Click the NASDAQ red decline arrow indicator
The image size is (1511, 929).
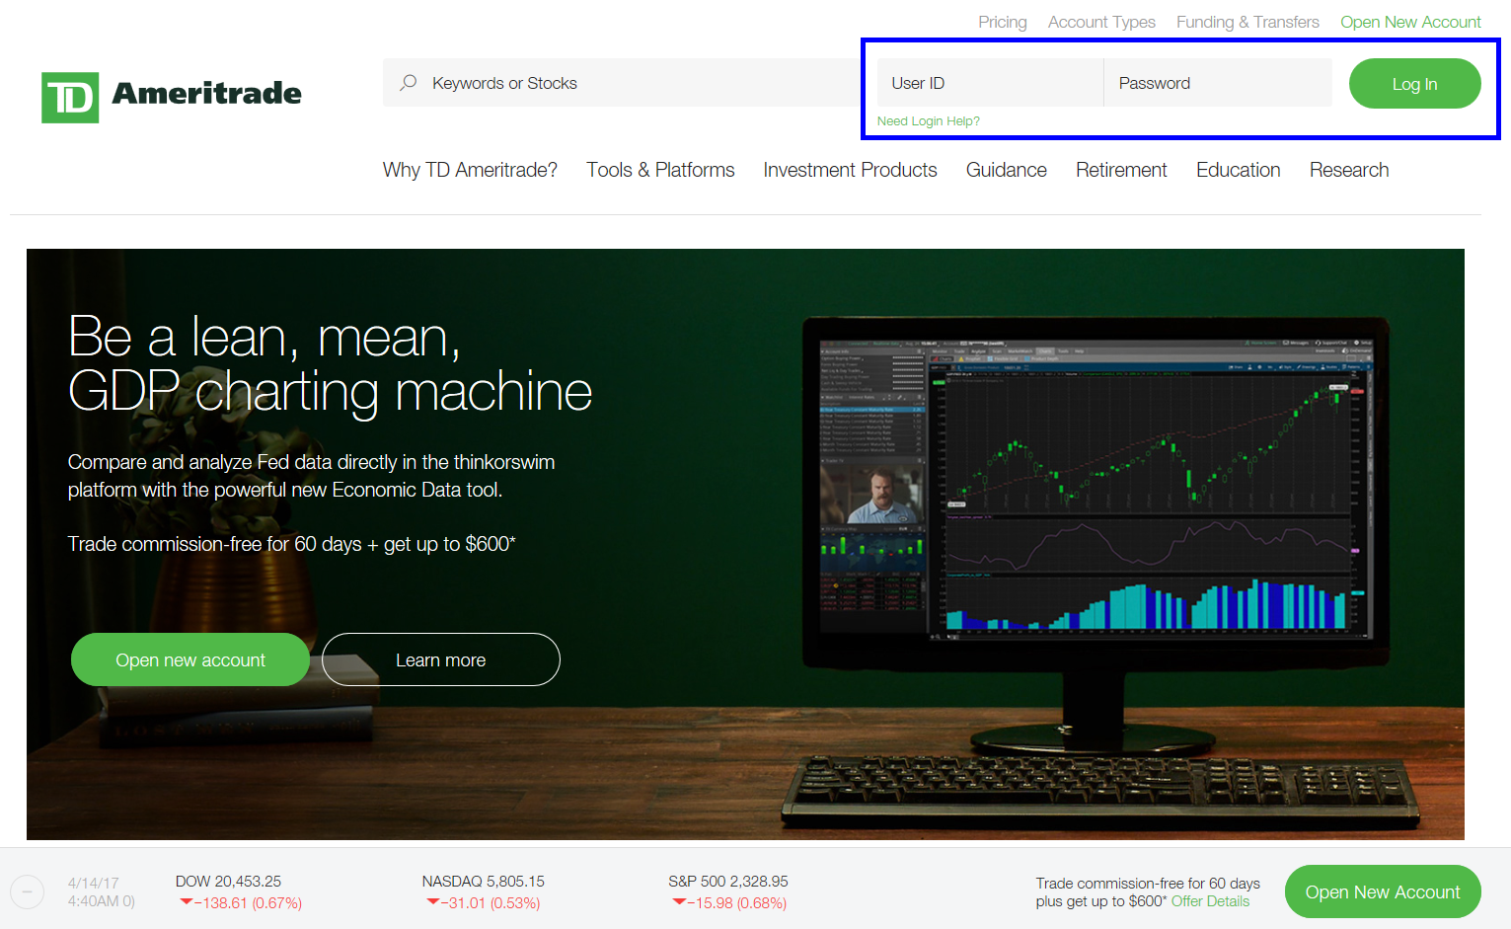coord(433,902)
